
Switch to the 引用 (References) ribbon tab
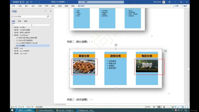click(47, 6)
